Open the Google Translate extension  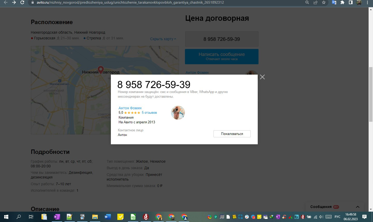click(334, 2)
